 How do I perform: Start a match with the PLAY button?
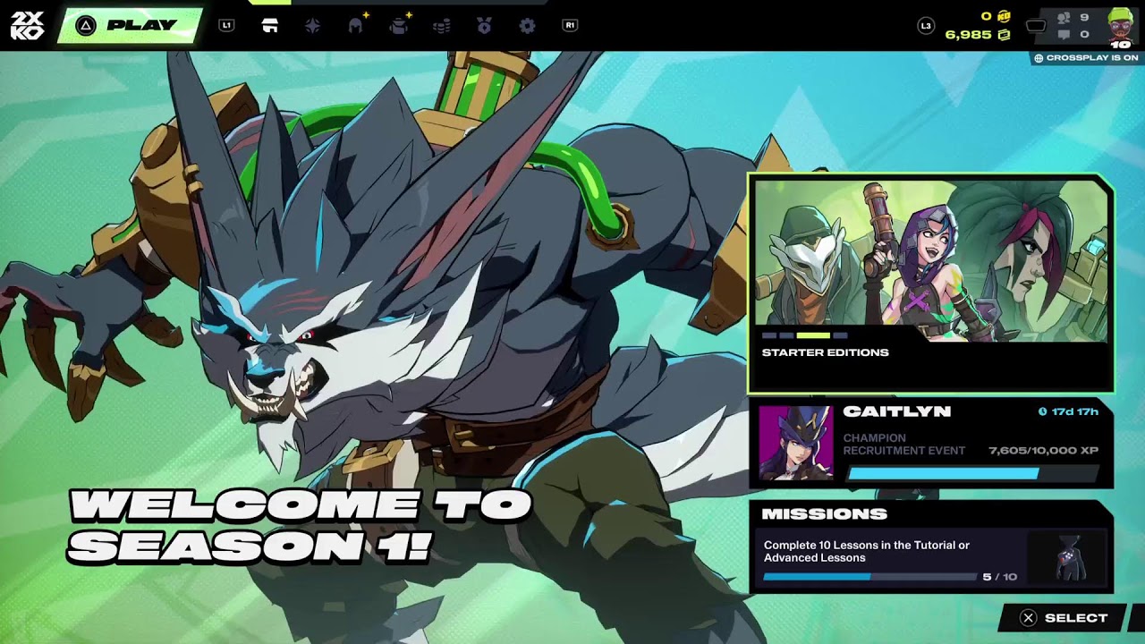[131, 25]
